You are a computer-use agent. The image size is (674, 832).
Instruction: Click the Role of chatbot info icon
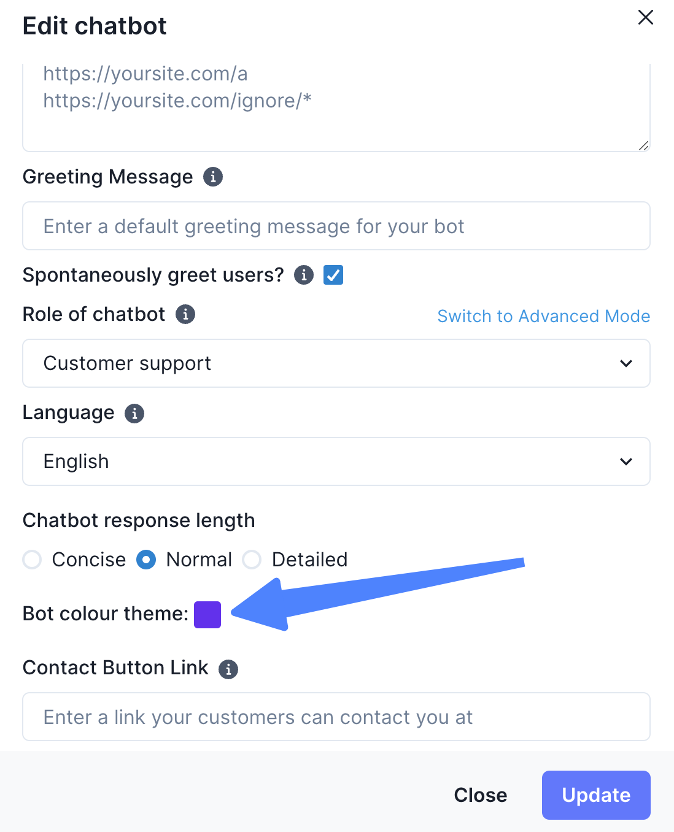point(185,314)
